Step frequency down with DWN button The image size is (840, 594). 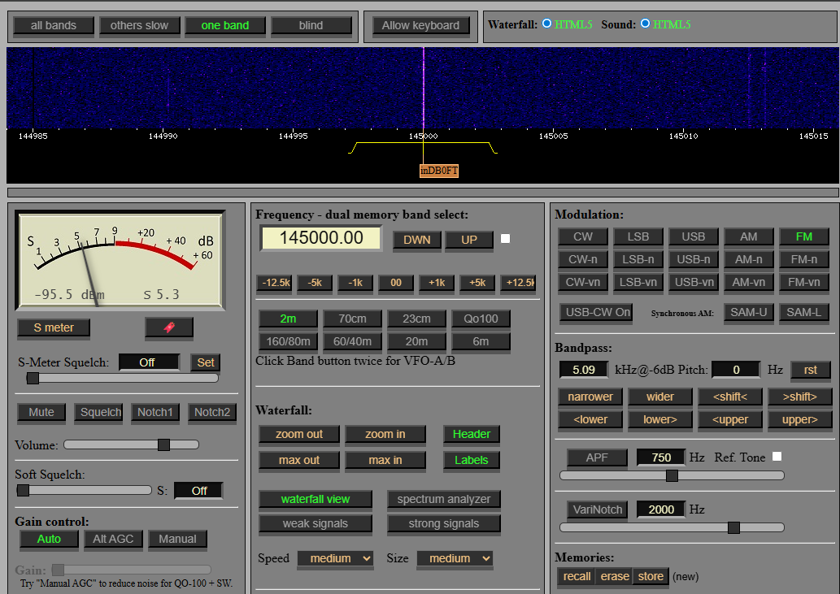point(417,240)
